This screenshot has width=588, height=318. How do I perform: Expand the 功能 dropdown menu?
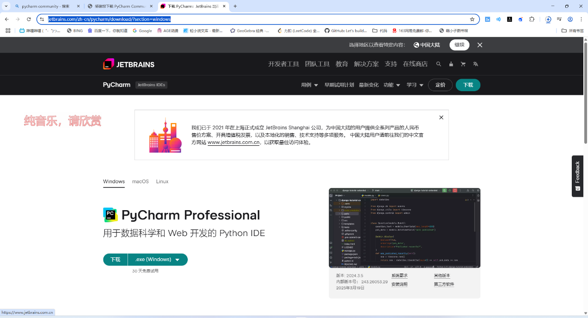pos(392,85)
